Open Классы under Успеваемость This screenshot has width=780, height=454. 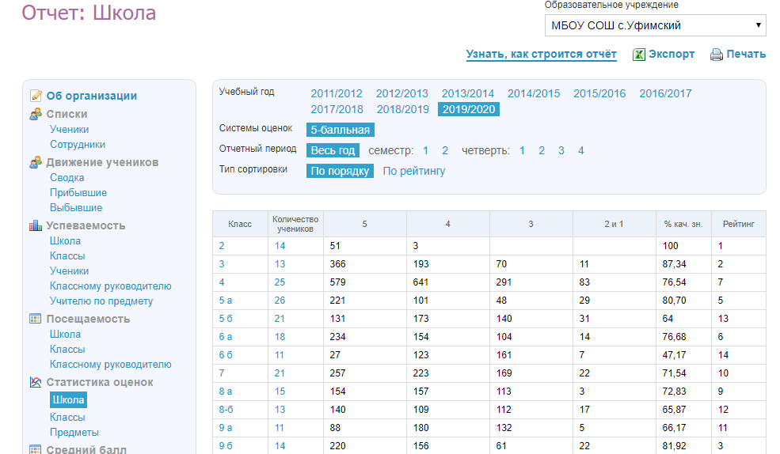click(67, 255)
